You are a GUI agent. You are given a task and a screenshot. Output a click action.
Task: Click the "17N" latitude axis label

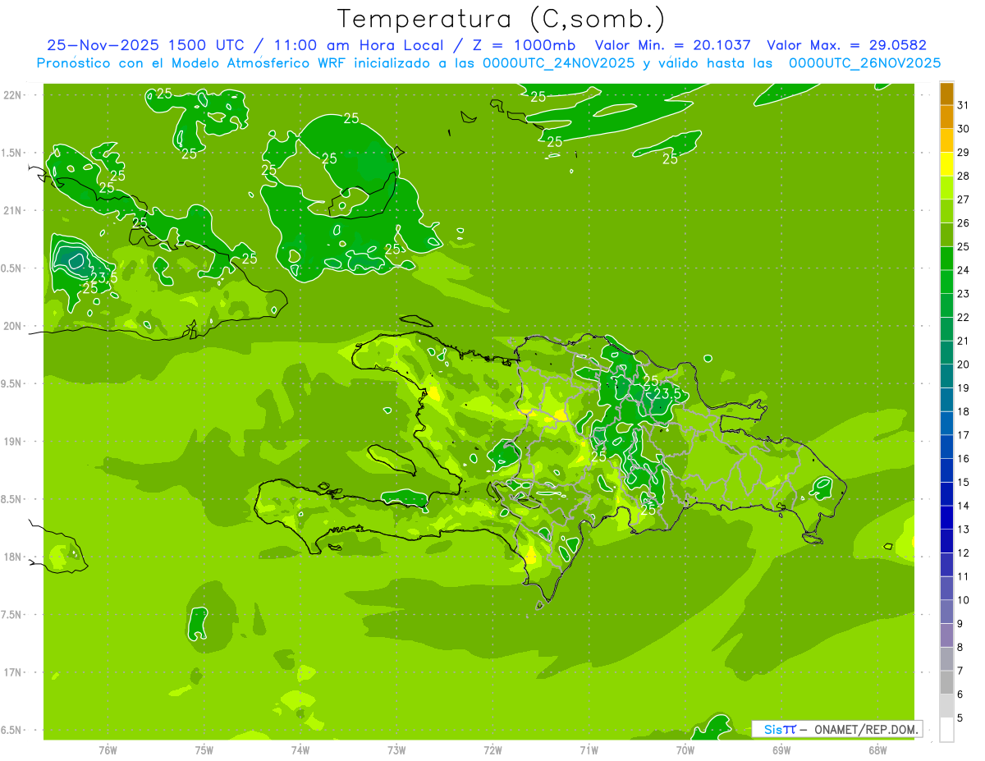(x=12, y=672)
